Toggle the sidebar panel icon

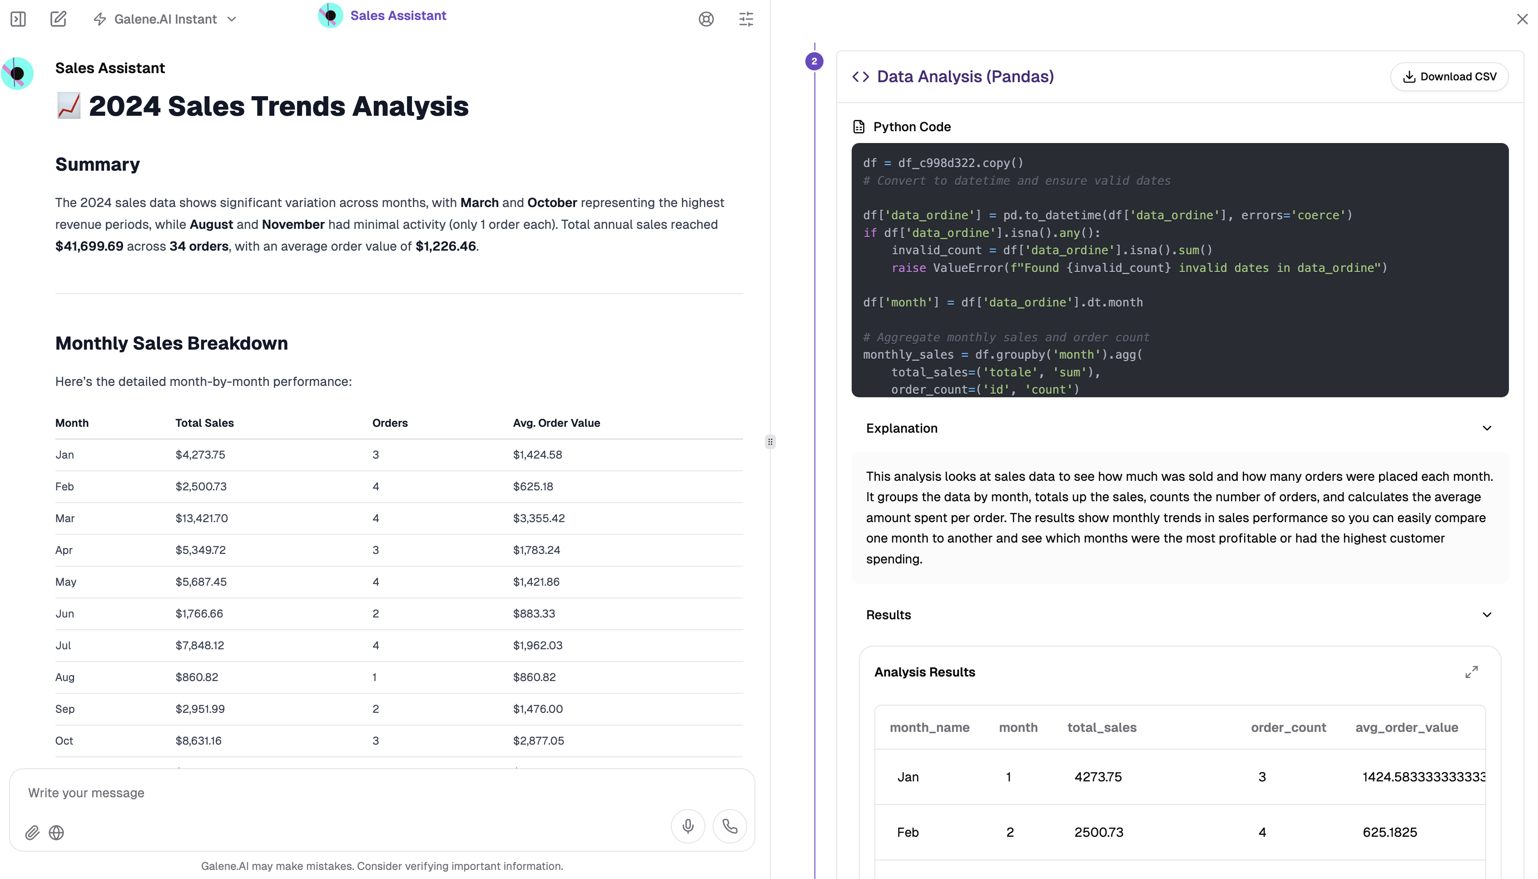tap(18, 20)
